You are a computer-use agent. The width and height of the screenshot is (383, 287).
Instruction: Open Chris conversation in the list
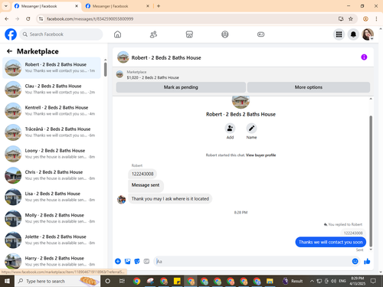tap(51, 175)
